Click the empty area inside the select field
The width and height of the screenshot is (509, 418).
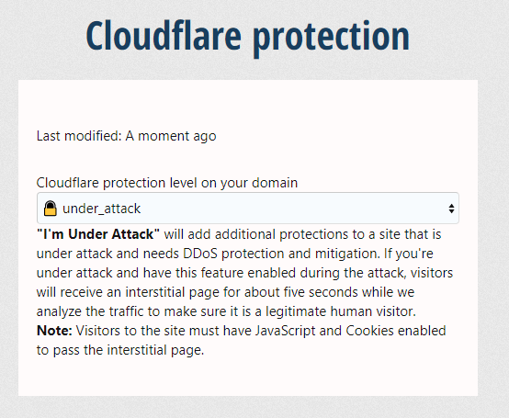(x=292, y=209)
